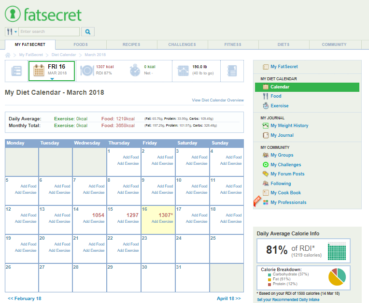Open Following sidebar link

[281, 184]
